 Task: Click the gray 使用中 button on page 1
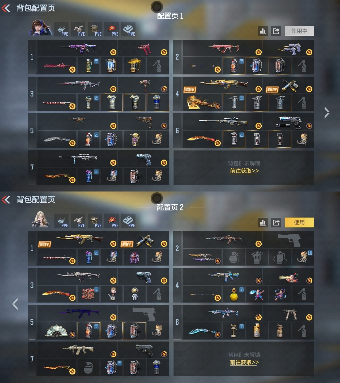click(x=299, y=31)
